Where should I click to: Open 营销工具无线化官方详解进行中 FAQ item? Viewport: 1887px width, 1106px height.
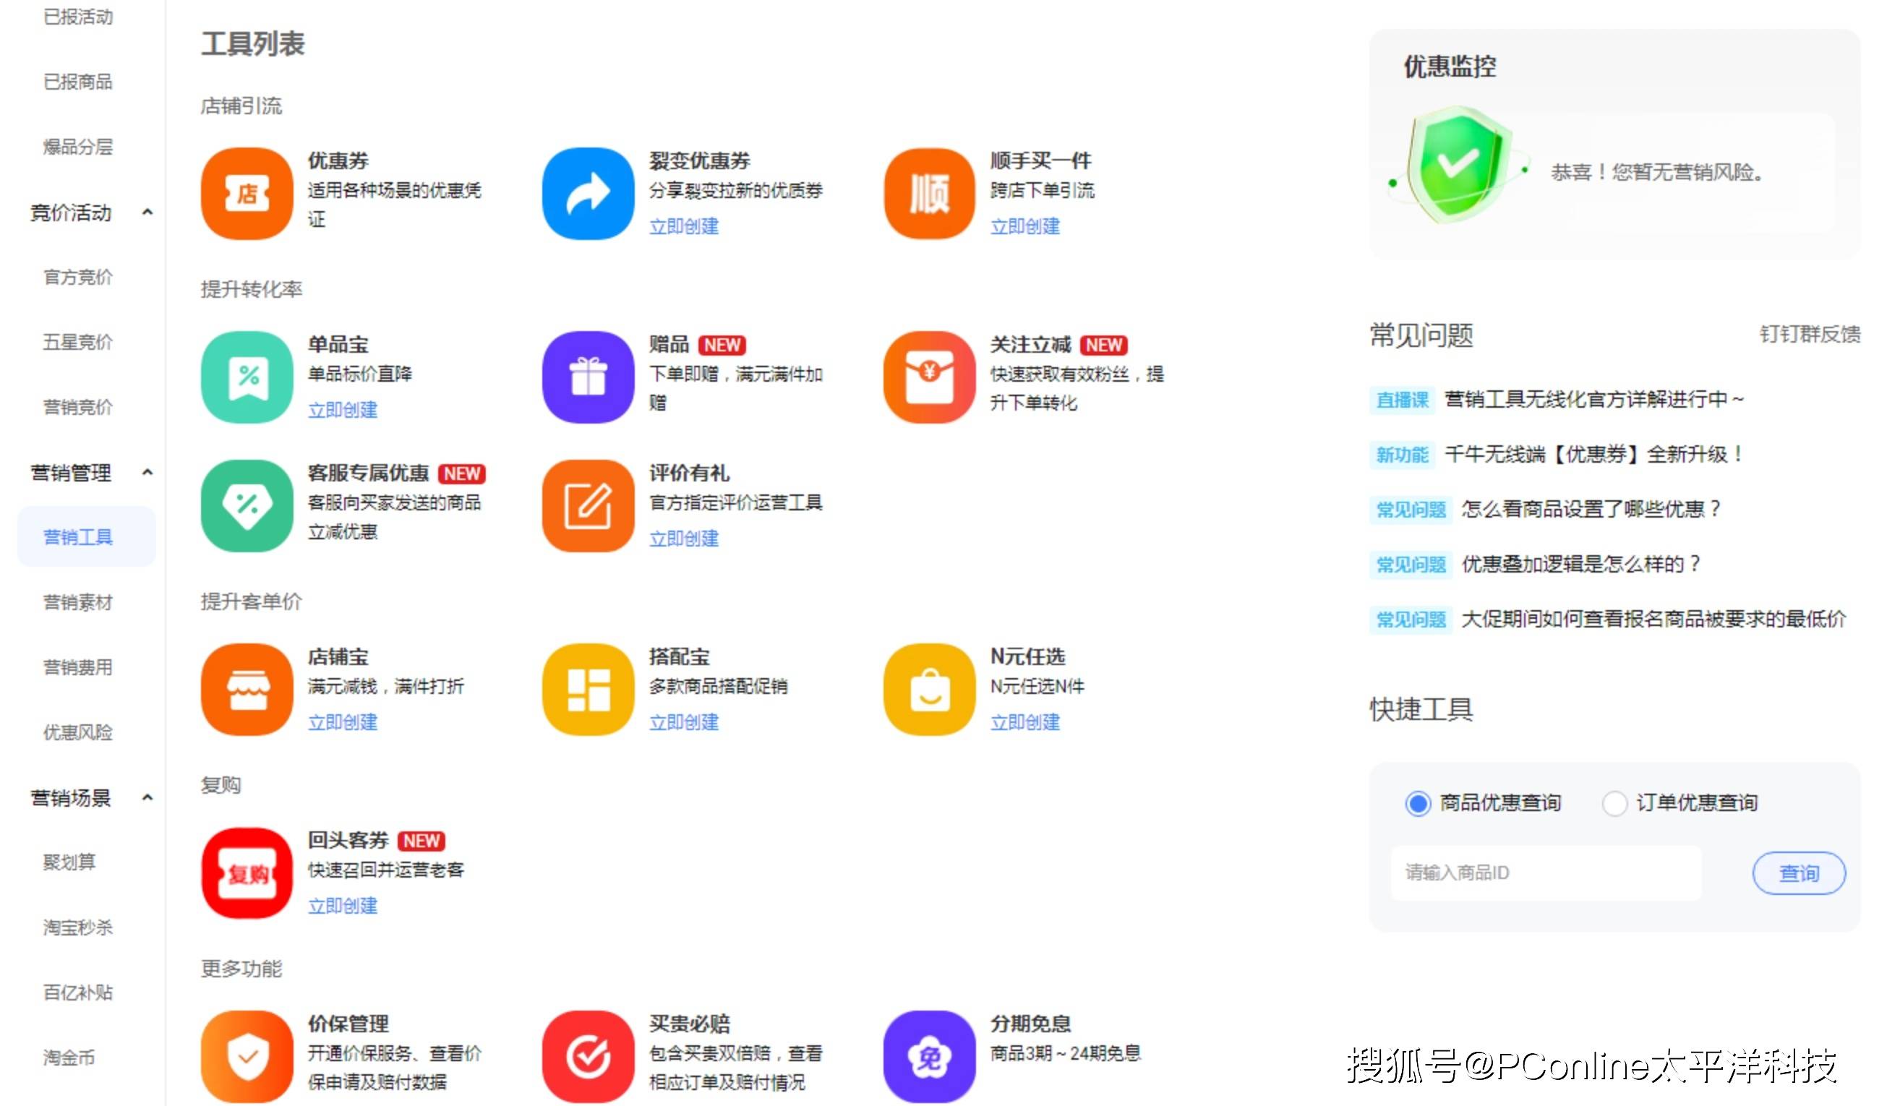pos(1593,399)
